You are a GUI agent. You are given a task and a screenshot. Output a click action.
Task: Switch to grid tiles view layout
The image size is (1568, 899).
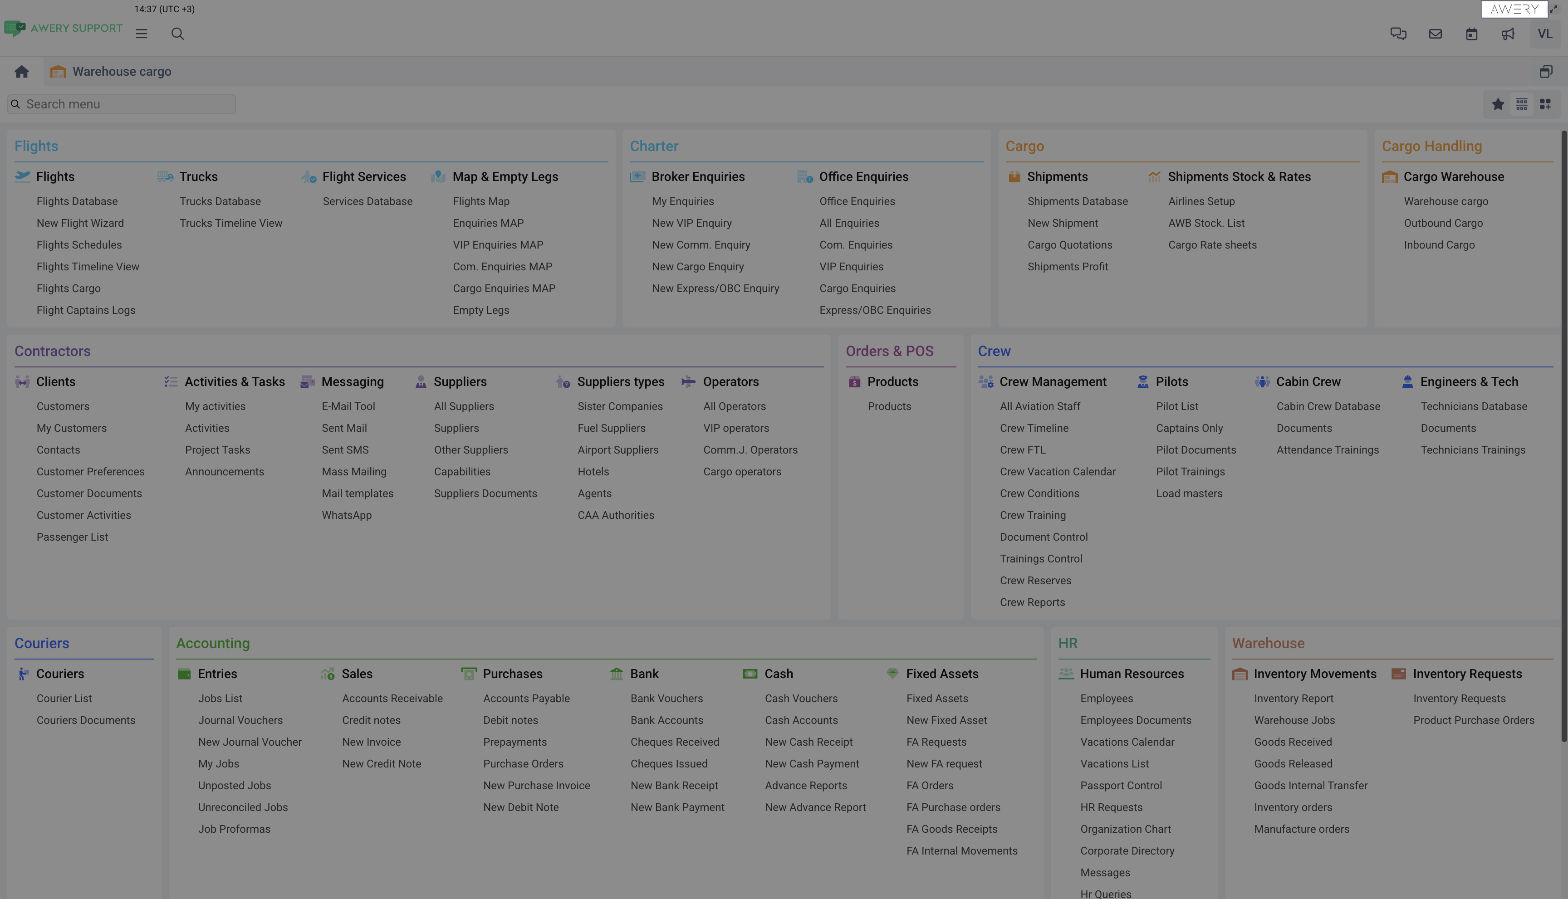(x=1544, y=104)
